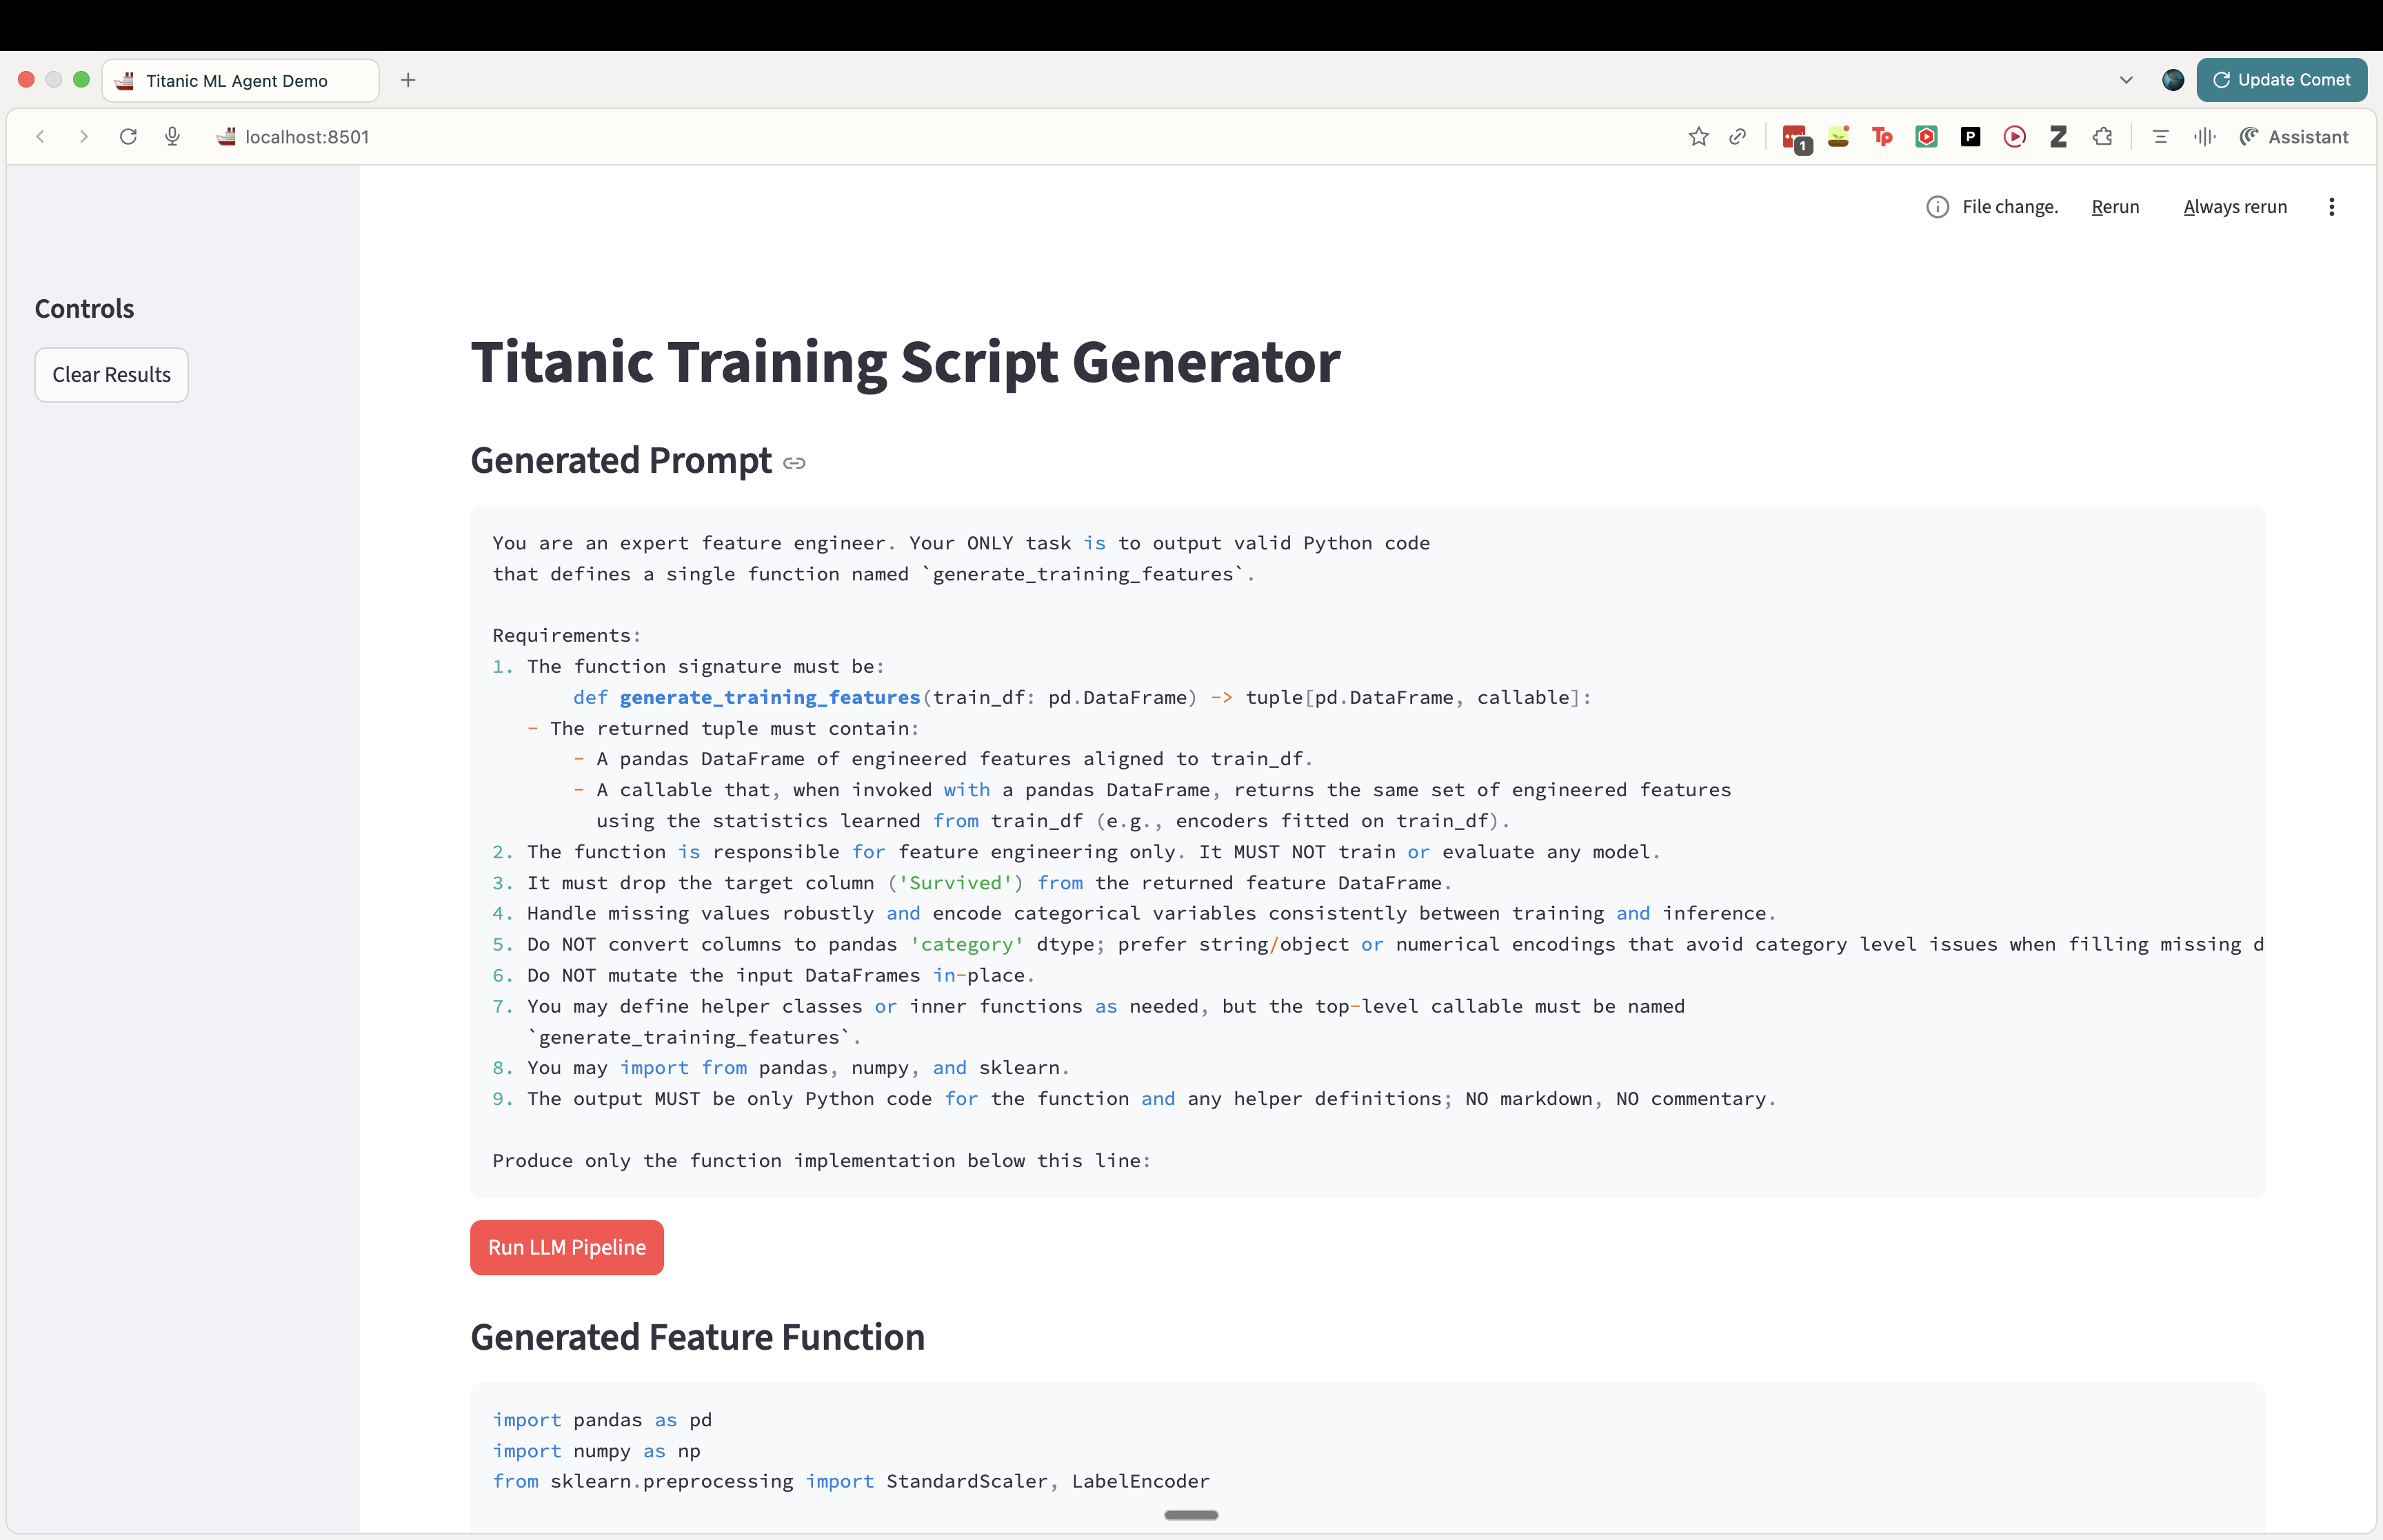Open a new tab with plus button
The image size is (2383, 1540).
coord(408,80)
